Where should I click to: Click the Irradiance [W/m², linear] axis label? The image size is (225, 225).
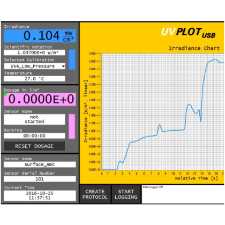click(86, 111)
